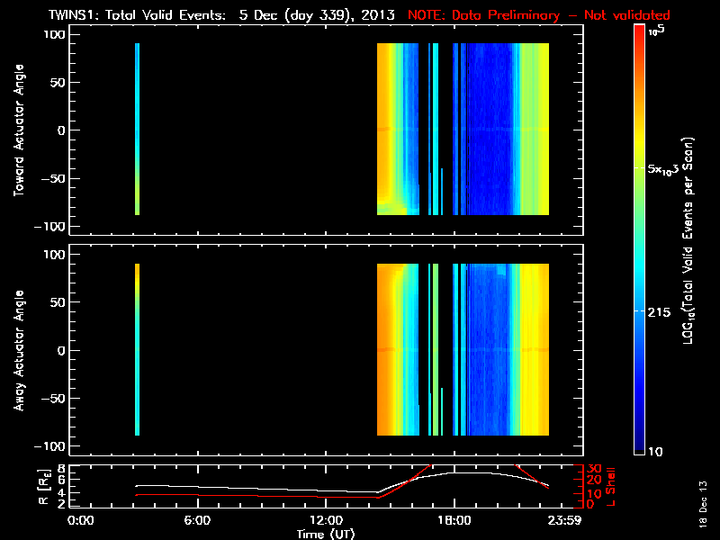The width and height of the screenshot is (720, 540).
Task: Select the 6:00 time tick label
Action: 197,520
